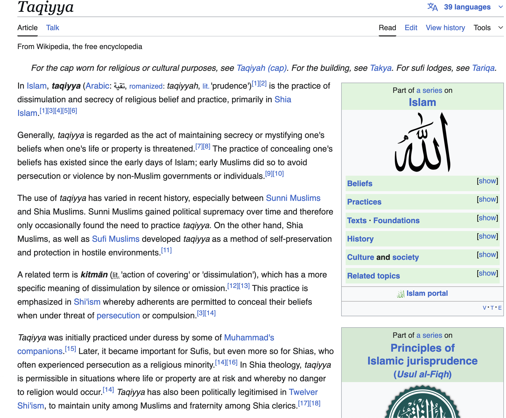Show the Culture and society section
This screenshot has width=506, height=418.
[487, 255]
